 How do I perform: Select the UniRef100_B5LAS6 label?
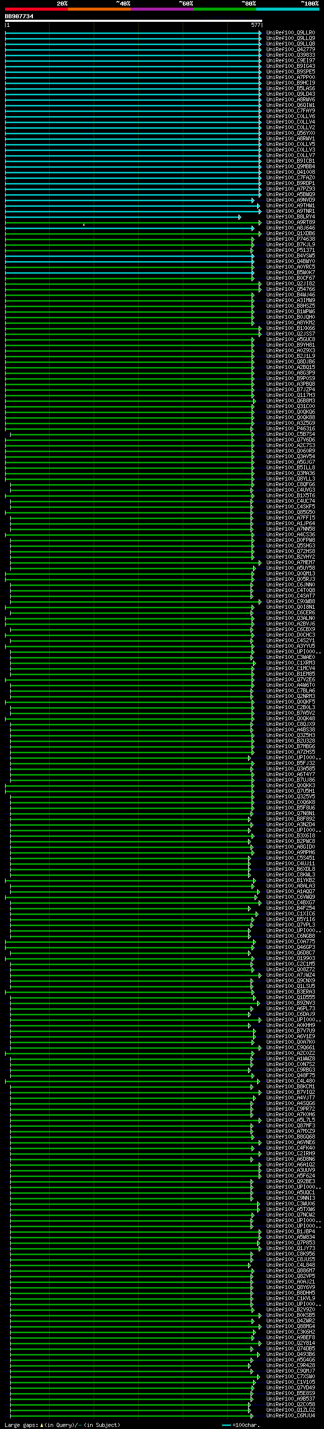(291, 88)
